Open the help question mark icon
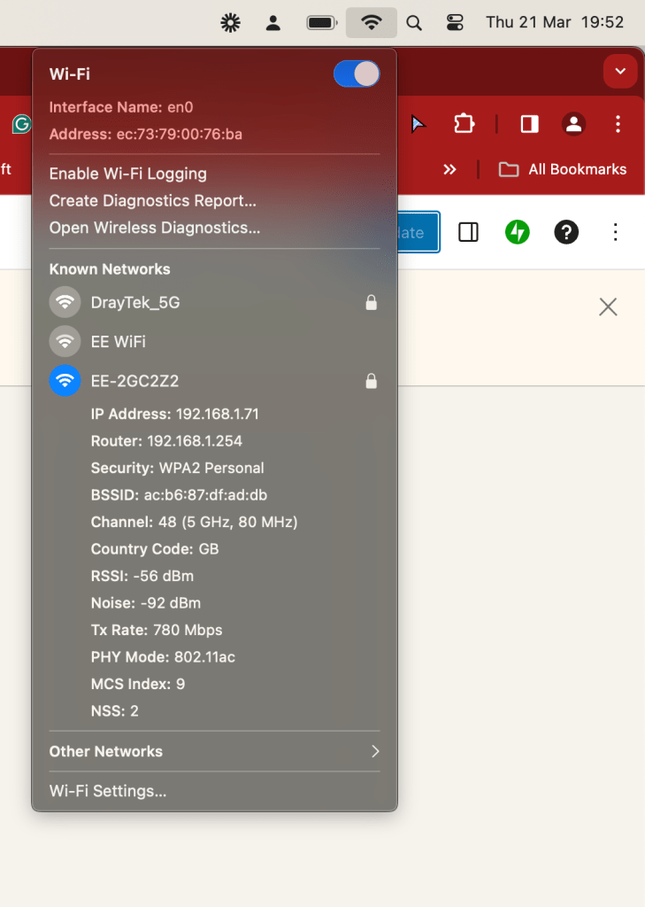The image size is (645, 907). (x=566, y=233)
